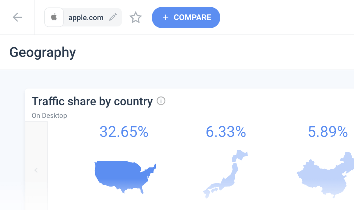This screenshot has width=354, height=210.
Task: Favorite apple.com with the star icon
Action: click(x=135, y=17)
